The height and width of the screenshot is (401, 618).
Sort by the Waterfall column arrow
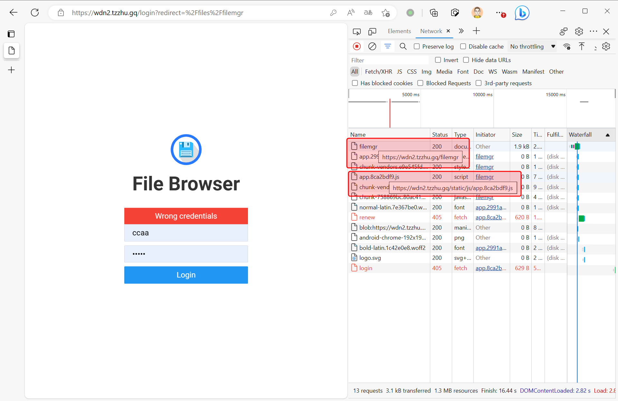tap(607, 135)
